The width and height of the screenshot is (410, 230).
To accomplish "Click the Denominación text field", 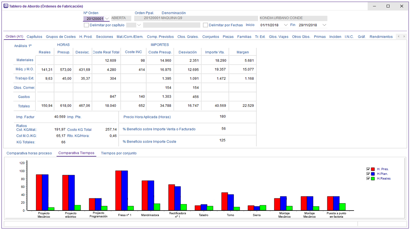I will pos(209,18).
